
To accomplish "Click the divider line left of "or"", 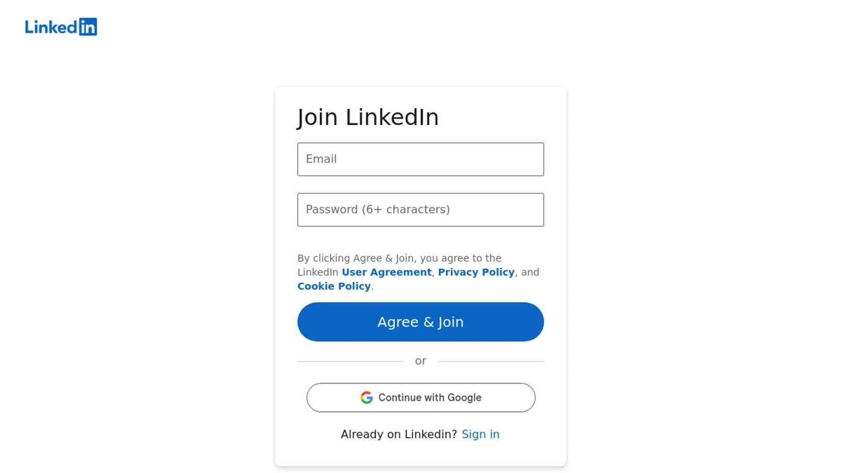I will pyautogui.click(x=351, y=362).
